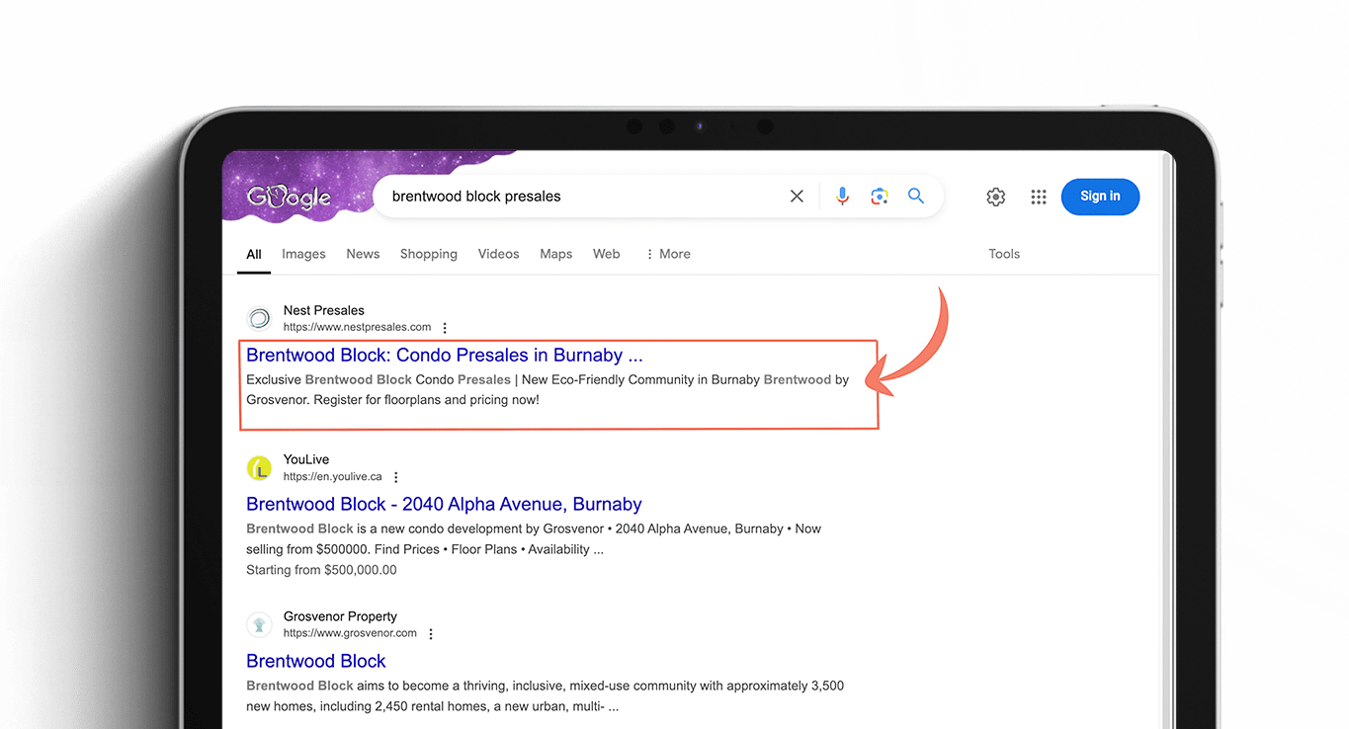Switch to the Images tab

coord(303,254)
